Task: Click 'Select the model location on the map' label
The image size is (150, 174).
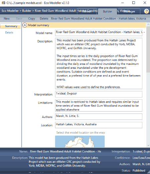Action: pos(81,133)
